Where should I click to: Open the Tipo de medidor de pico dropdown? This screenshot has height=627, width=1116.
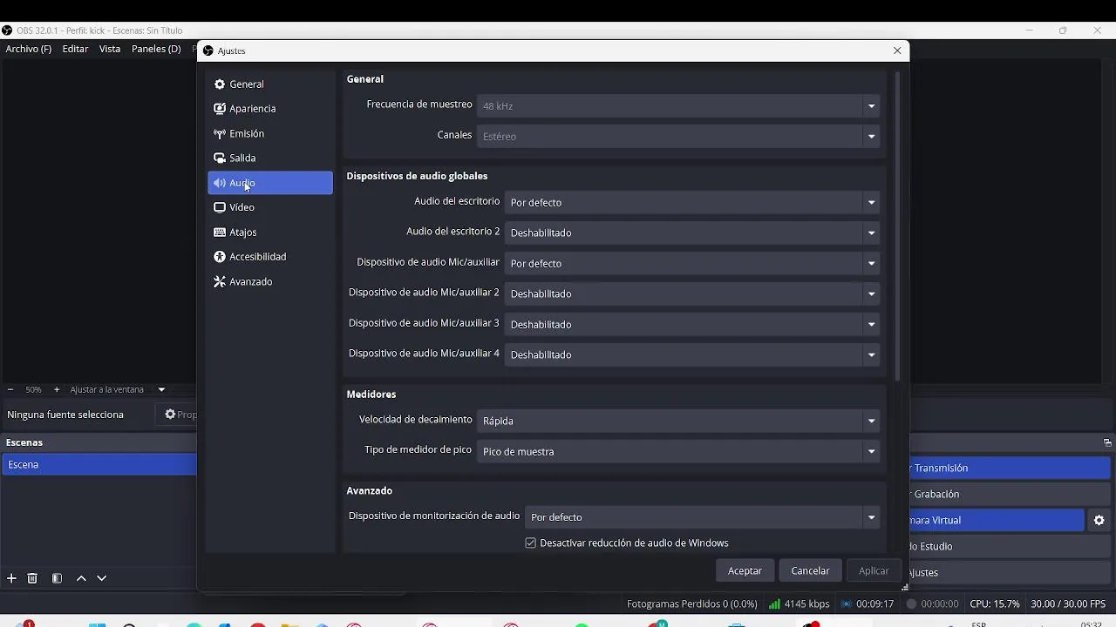pyautogui.click(x=678, y=451)
